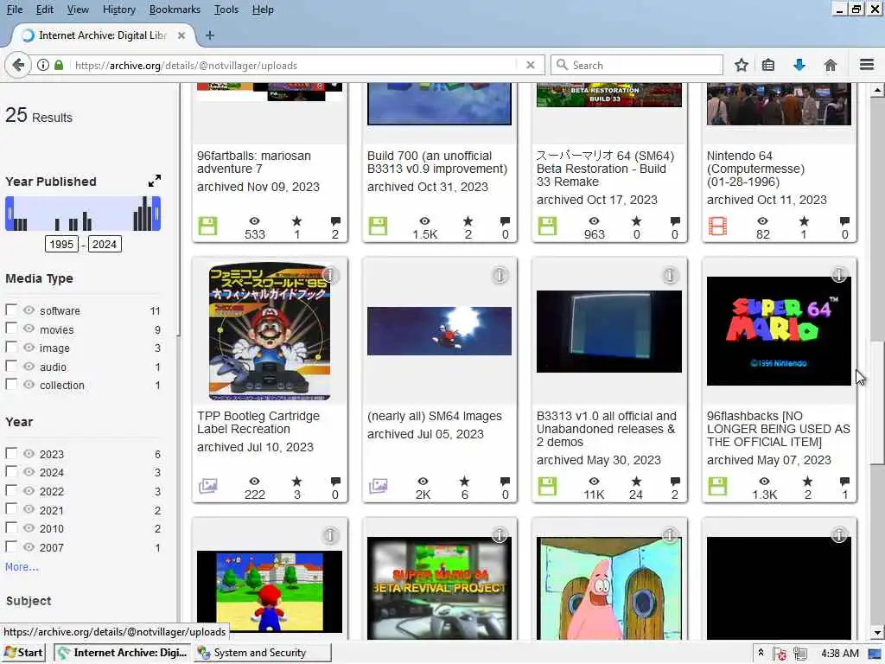The width and height of the screenshot is (885, 664).
Task: Click the reviews bubble on 96fartballs card
Action: click(335, 220)
